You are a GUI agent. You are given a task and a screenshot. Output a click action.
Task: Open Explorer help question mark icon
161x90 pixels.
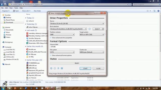pos(158,11)
